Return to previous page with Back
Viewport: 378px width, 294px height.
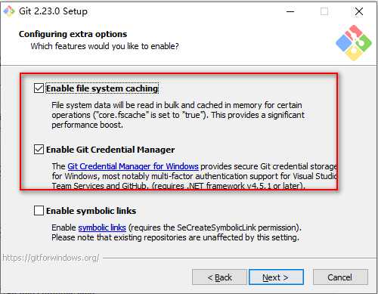click(219, 277)
